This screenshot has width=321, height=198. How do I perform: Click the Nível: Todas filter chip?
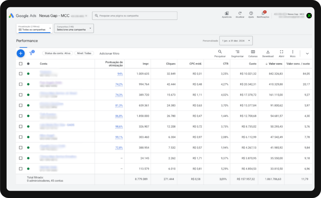pyautogui.click(x=84, y=53)
